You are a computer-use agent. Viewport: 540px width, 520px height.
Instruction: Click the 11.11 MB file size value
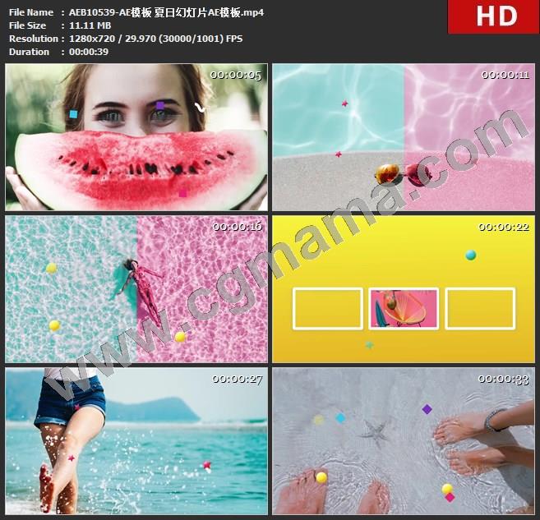click(87, 25)
